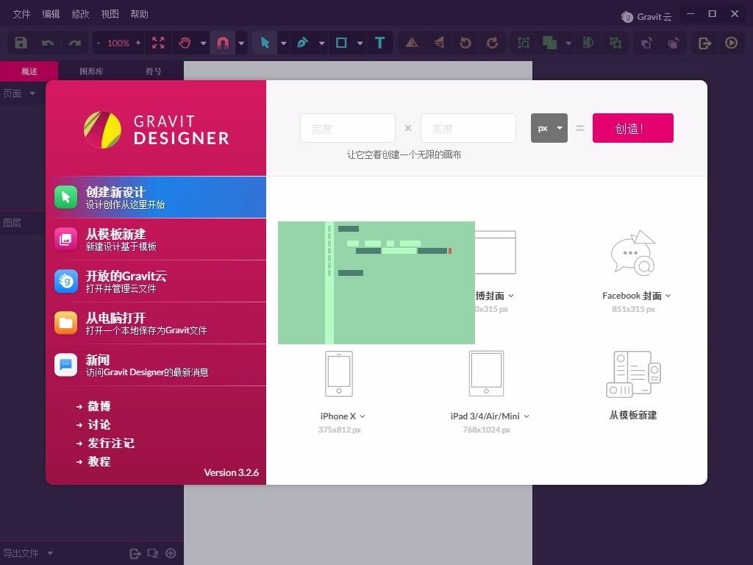Click the 高度 height input field
Image resolution: width=753 pixels, height=565 pixels.
468,128
